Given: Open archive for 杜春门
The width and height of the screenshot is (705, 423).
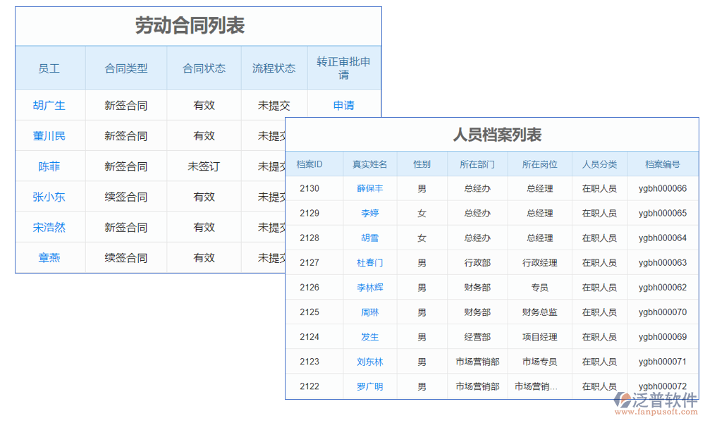Looking at the screenshot, I should point(369,262).
